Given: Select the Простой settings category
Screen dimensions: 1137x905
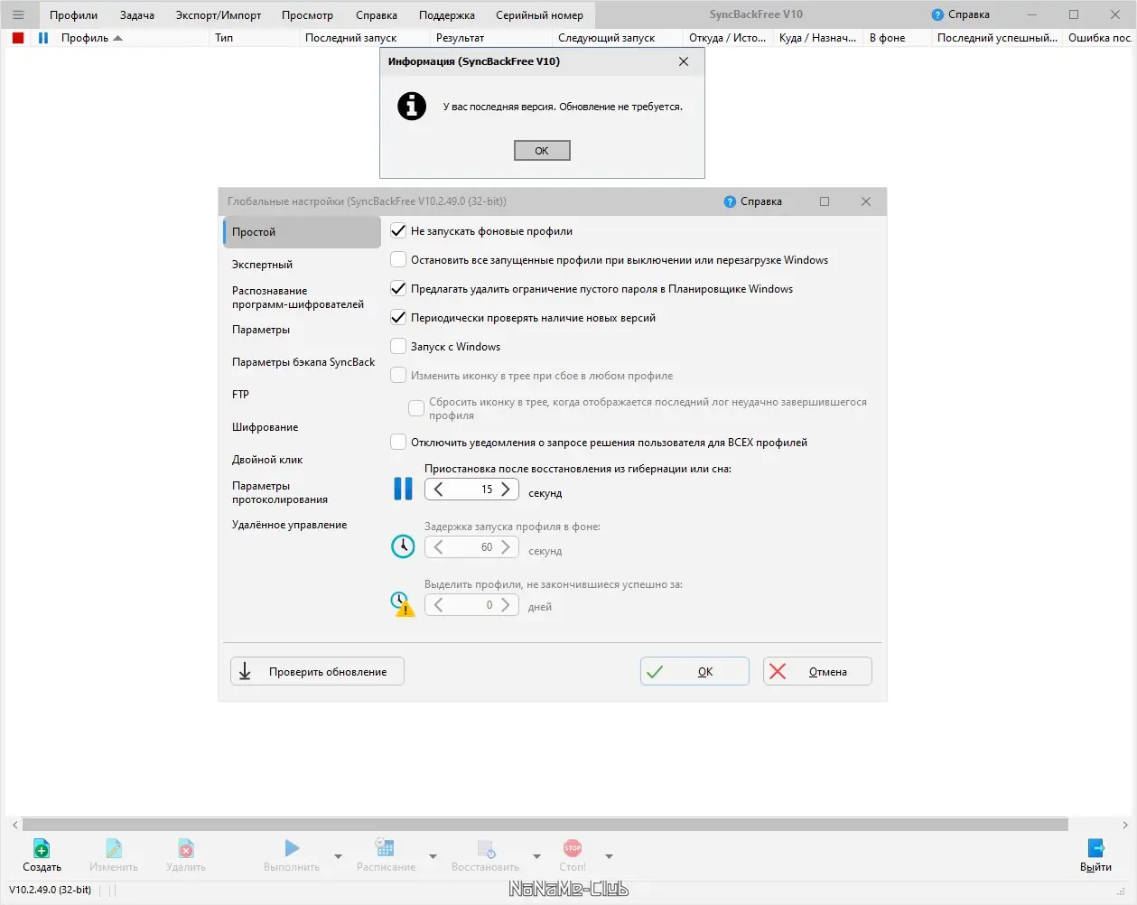Looking at the screenshot, I should tap(302, 232).
